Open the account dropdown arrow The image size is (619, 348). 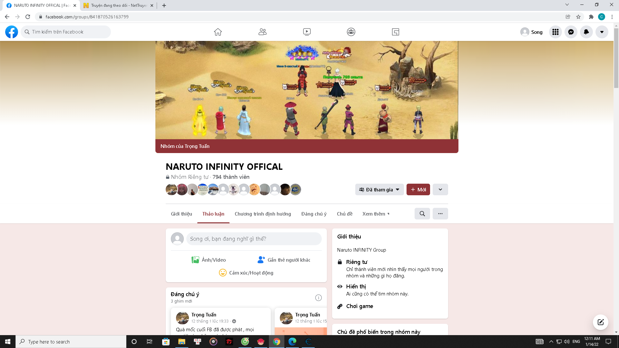tap(602, 32)
